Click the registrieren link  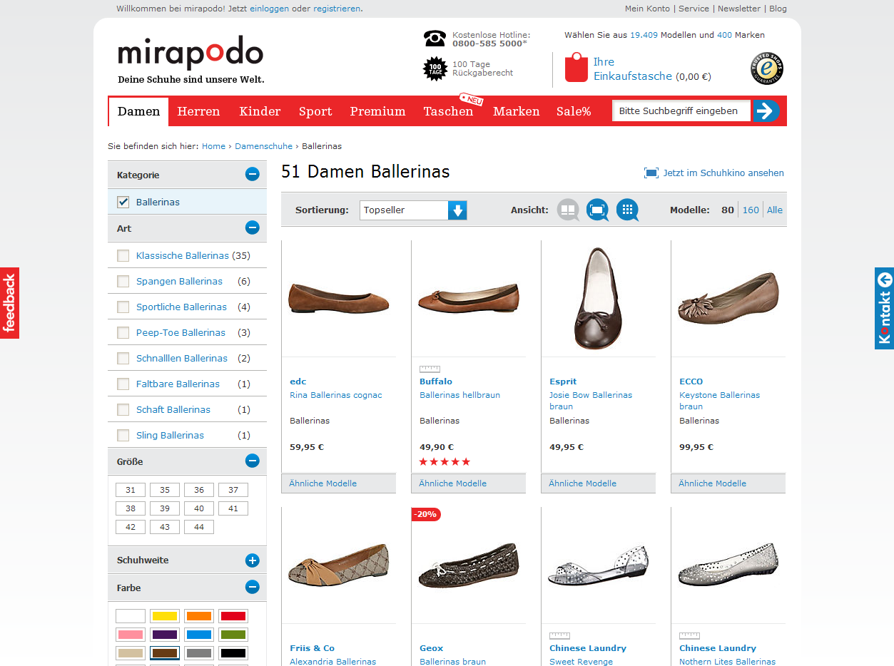tap(337, 9)
